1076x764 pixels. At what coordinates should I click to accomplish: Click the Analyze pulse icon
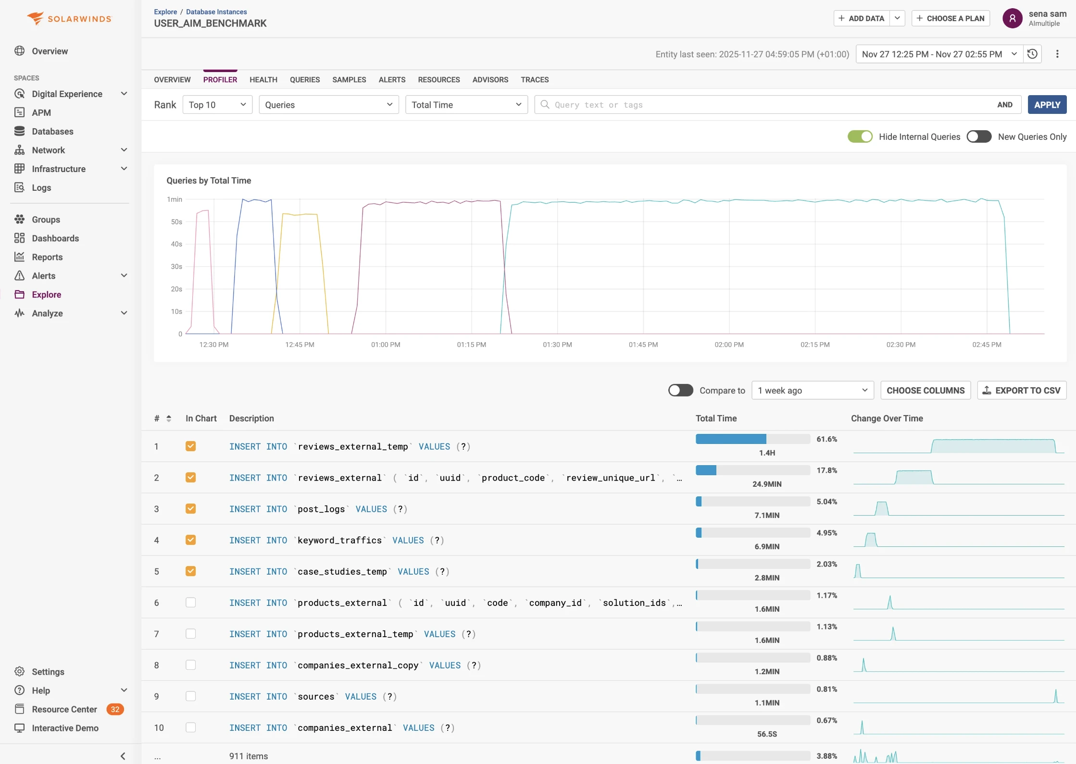[19, 313]
